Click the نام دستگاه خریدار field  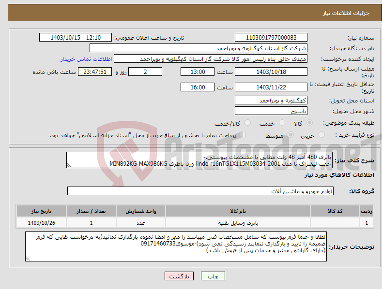click(199, 48)
